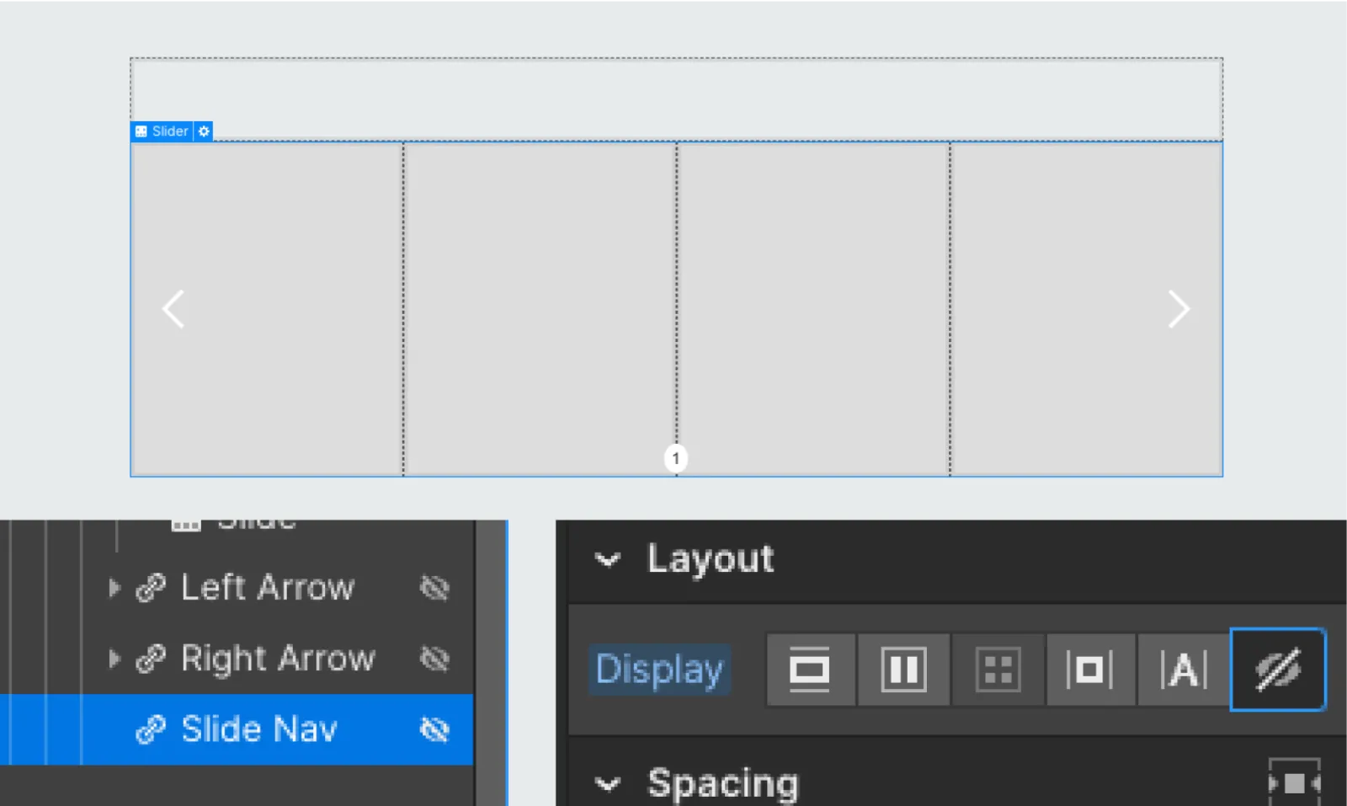Toggle visibility of the Right Arrow layer
The height and width of the screenshot is (806, 1347).
434,659
